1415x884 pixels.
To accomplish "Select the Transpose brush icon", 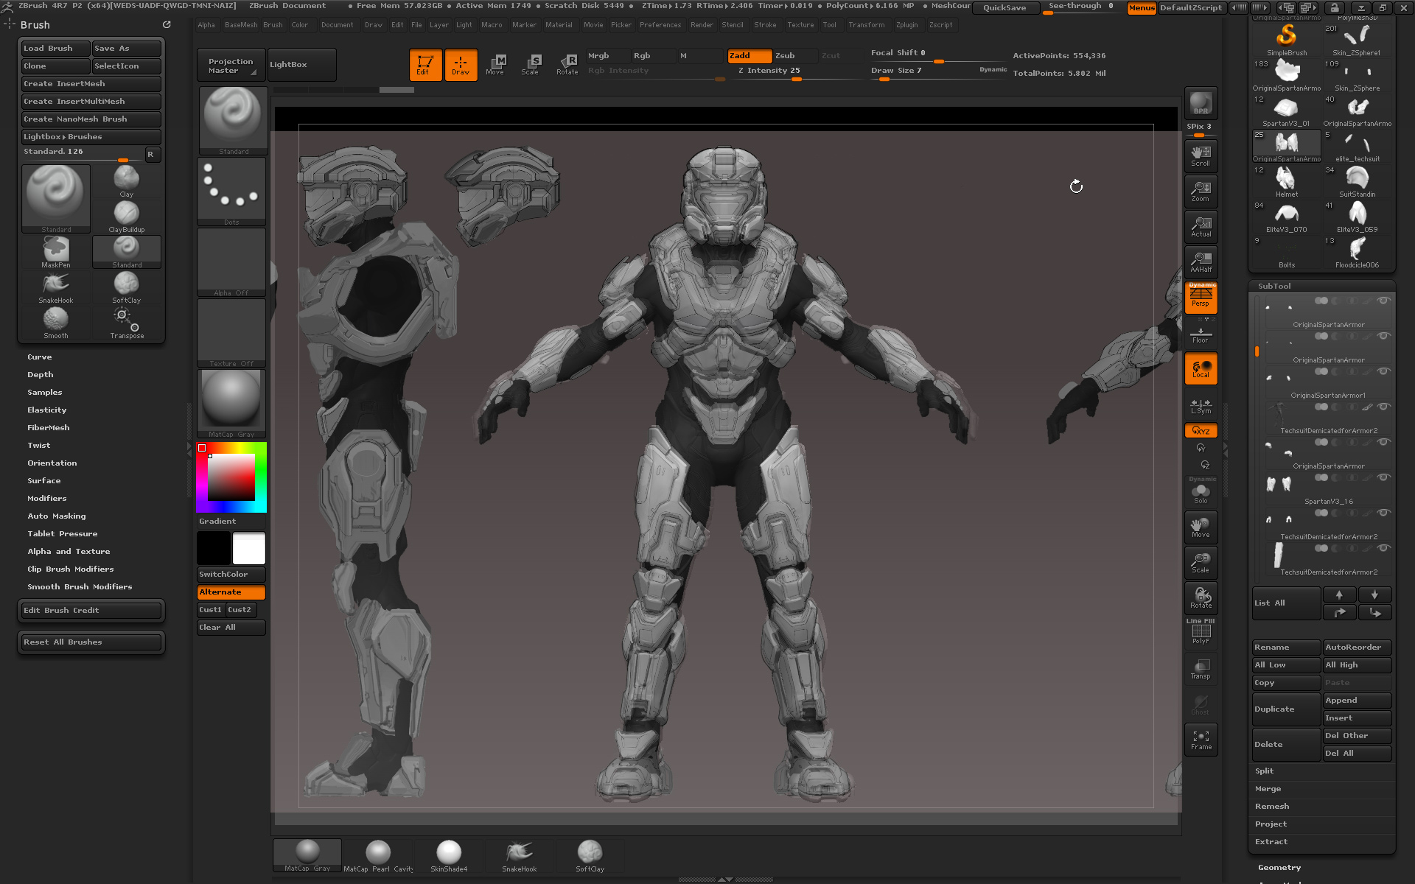I will pos(126,323).
